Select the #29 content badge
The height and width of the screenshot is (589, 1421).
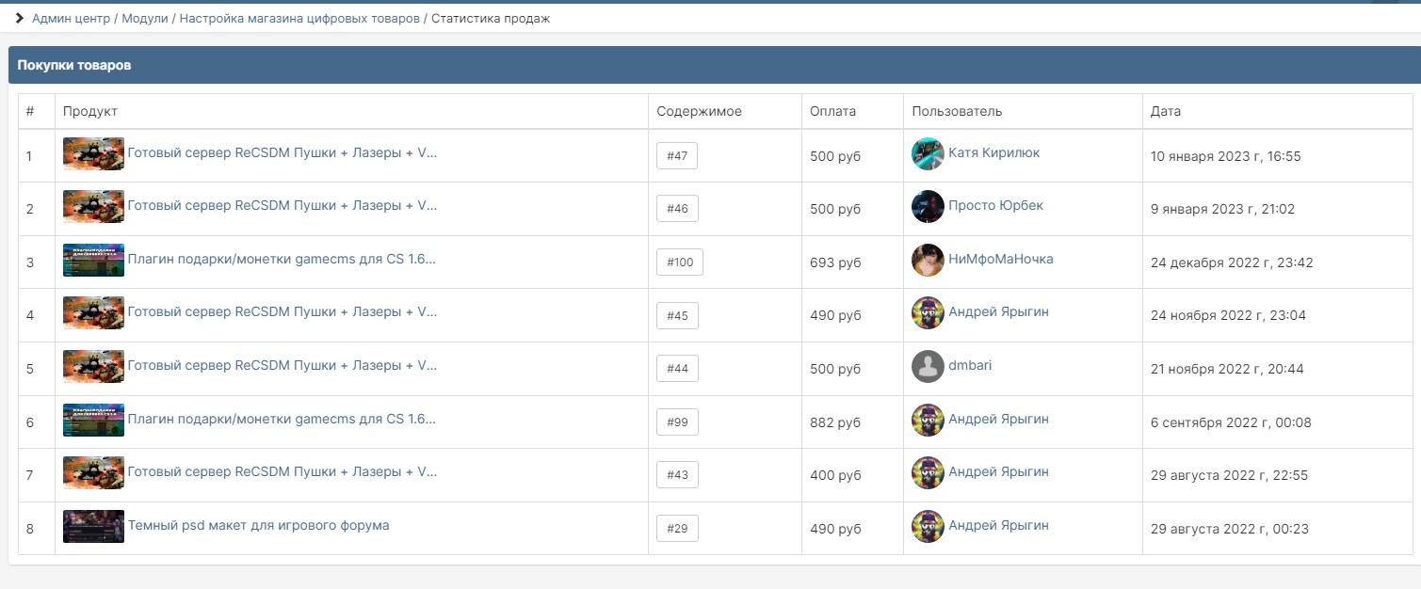click(677, 529)
